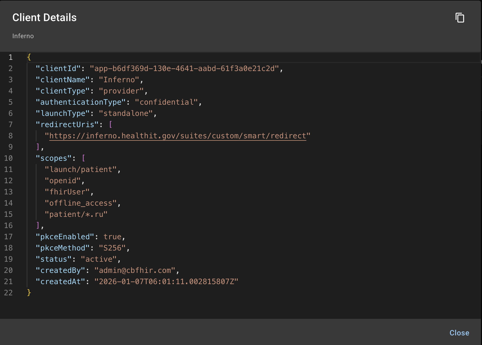Viewport: 482px width, 345px height.
Task: Click the "launch/patient" scope entry
Action: (81, 170)
